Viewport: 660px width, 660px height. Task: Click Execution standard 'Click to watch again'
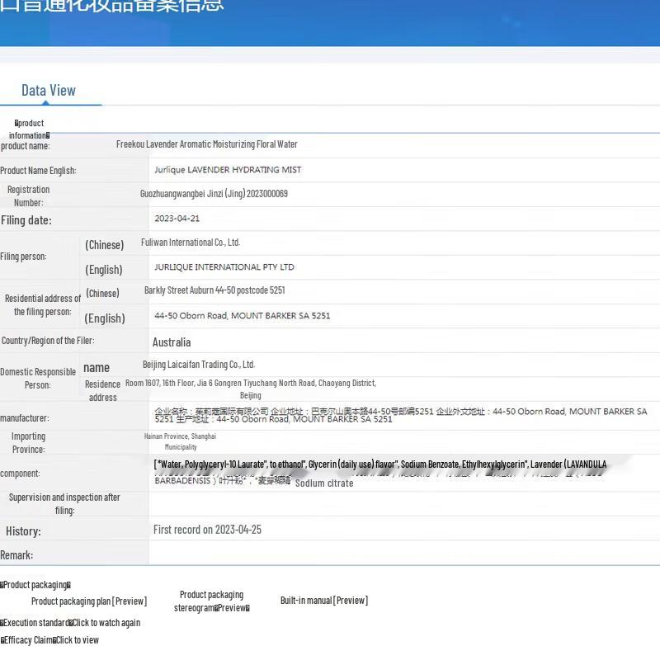click(106, 623)
